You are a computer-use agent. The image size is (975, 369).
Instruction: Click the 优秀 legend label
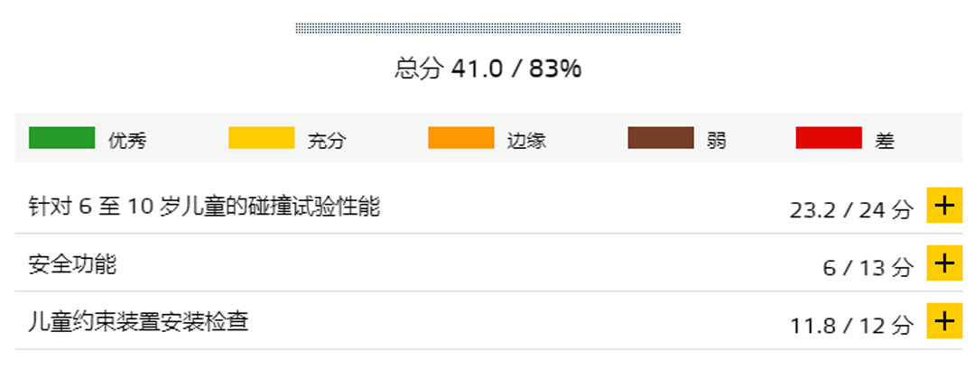click(127, 141)
